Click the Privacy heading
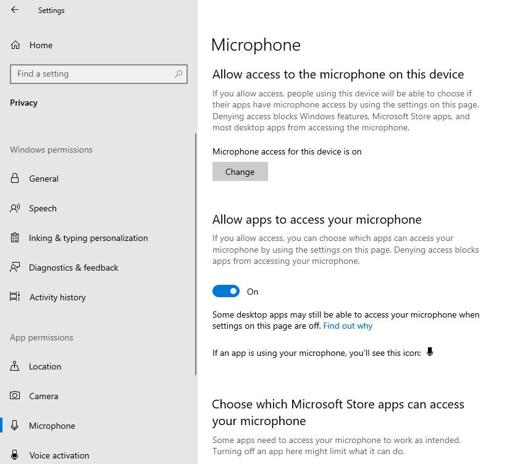The image size is (520, 464). coord(23,103)
